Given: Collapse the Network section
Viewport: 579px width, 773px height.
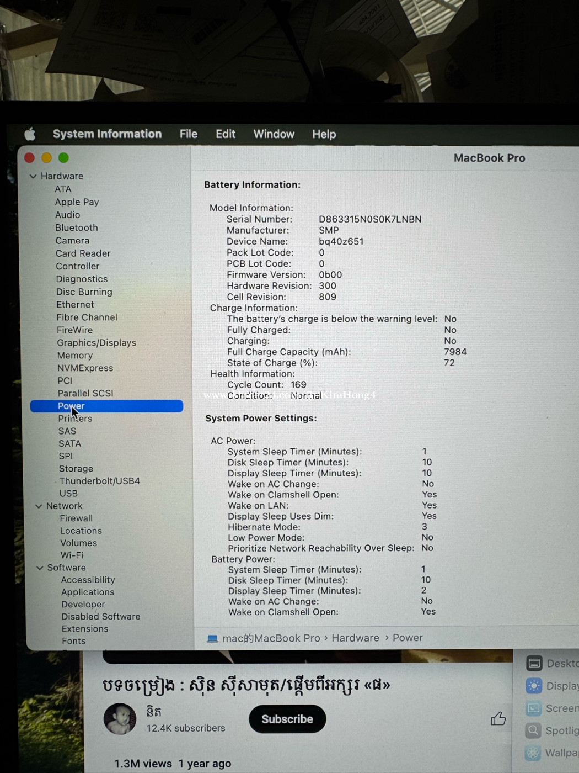Looking at the screenshot, I should pyautogui.click(x=39, y=506).
